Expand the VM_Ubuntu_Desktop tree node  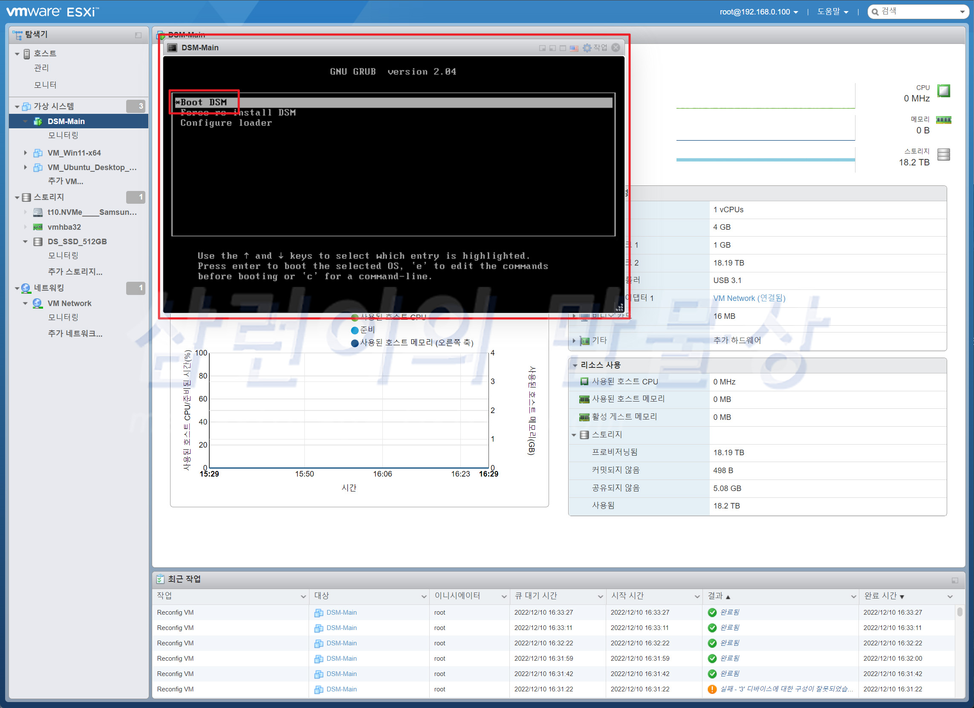coord(25,168)
